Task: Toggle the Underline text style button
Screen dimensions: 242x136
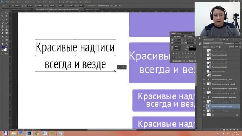Action: click(x=192, y=53)
